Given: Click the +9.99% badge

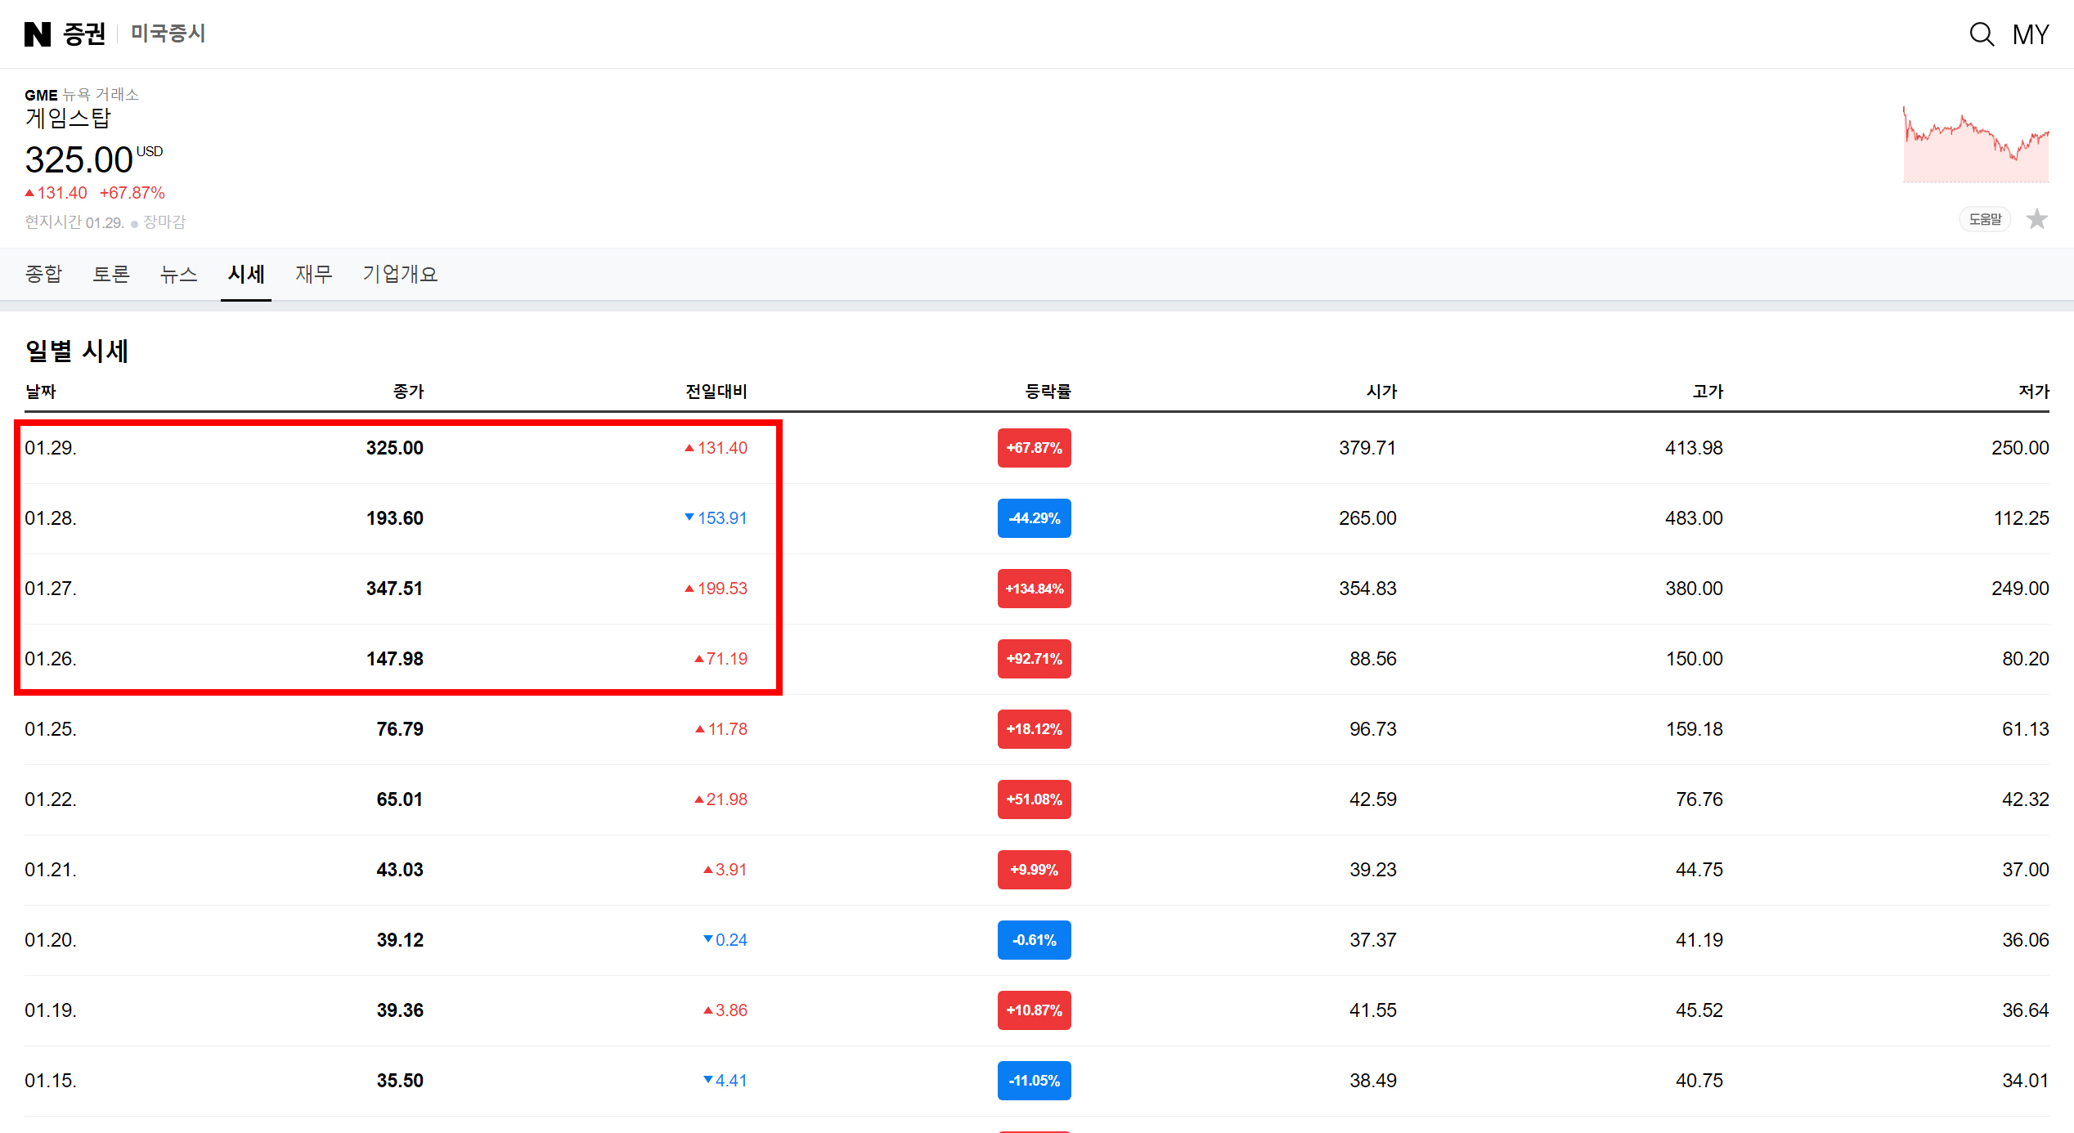Looking at the screenshot, I should coord(1035,870).
